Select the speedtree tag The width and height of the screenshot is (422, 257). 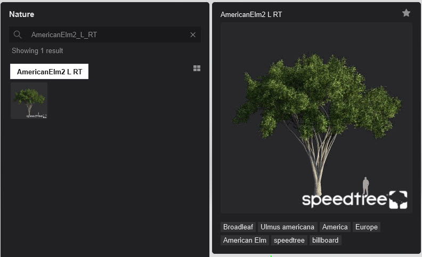tap(289, 240)
